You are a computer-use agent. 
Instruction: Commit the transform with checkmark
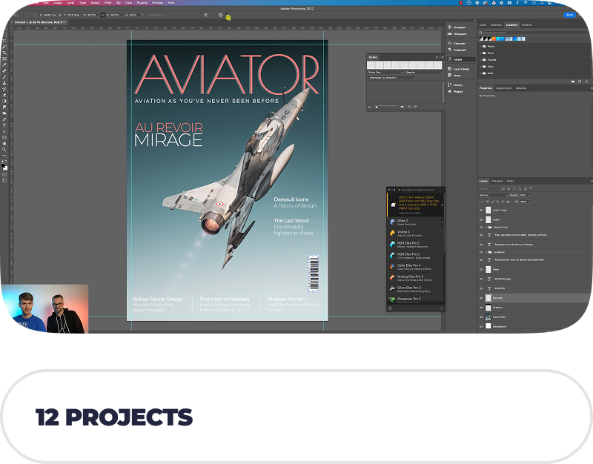point(228,16)
